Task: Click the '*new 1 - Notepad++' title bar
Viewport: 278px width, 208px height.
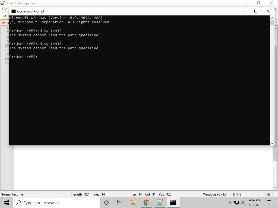Action: 21,3
